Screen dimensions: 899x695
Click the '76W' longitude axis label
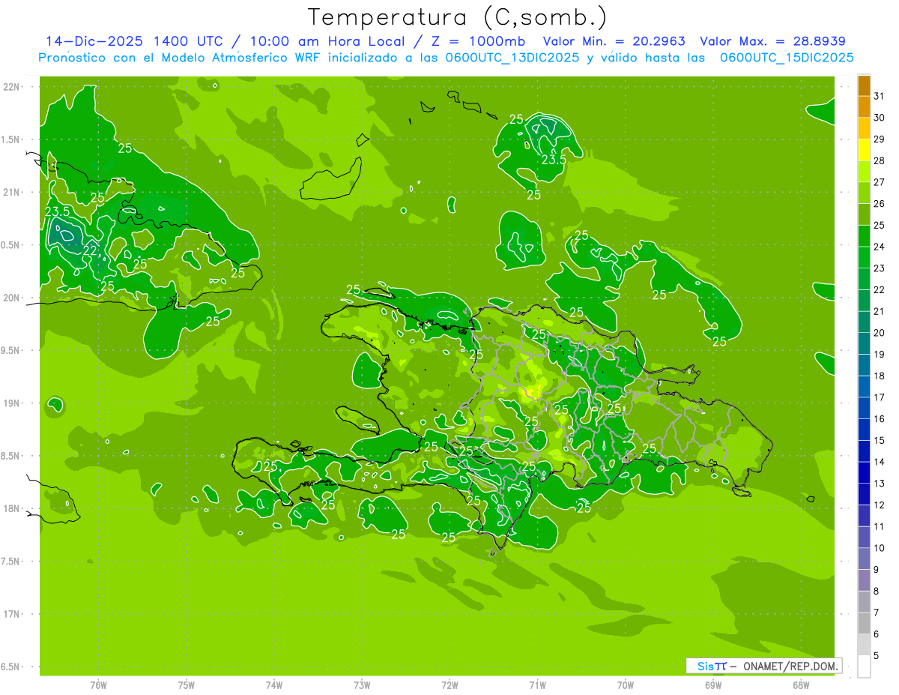coord(98,685)
